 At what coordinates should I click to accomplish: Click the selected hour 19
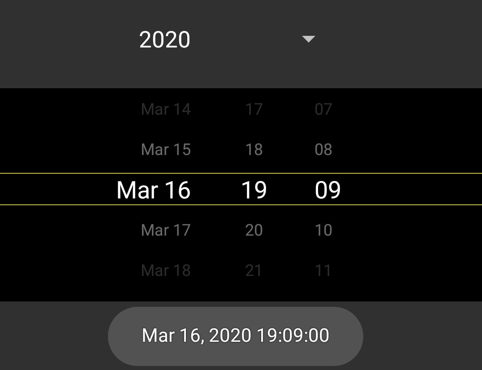coord(254,189)
